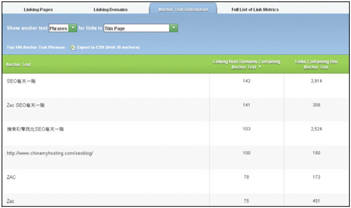Sort by Anchor Text column header
The height and width of the screenshot is (208, 351).
(x=18, y=65)
